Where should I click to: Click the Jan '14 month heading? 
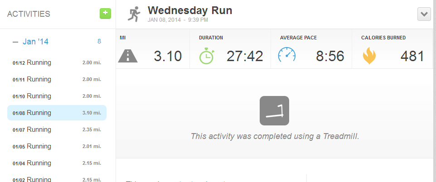[x=36, y=42]
